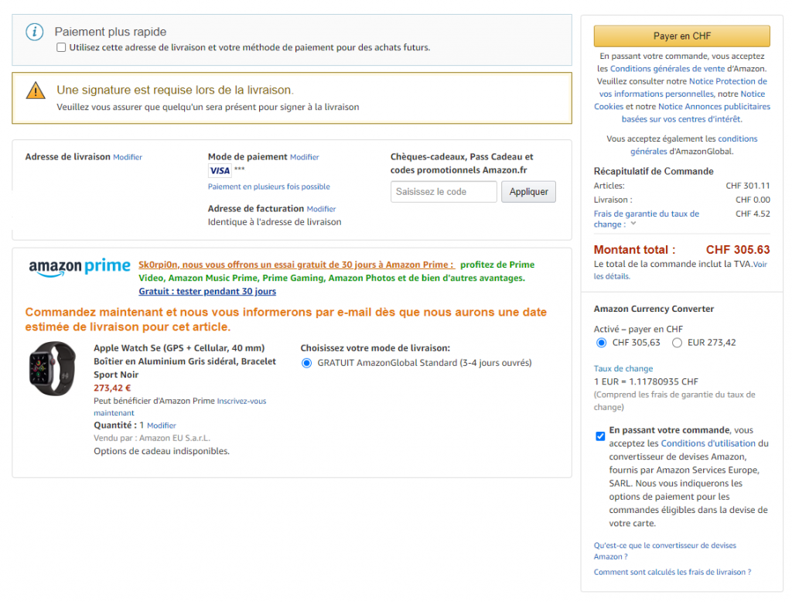Click the VISA card logo

point(220,170)
